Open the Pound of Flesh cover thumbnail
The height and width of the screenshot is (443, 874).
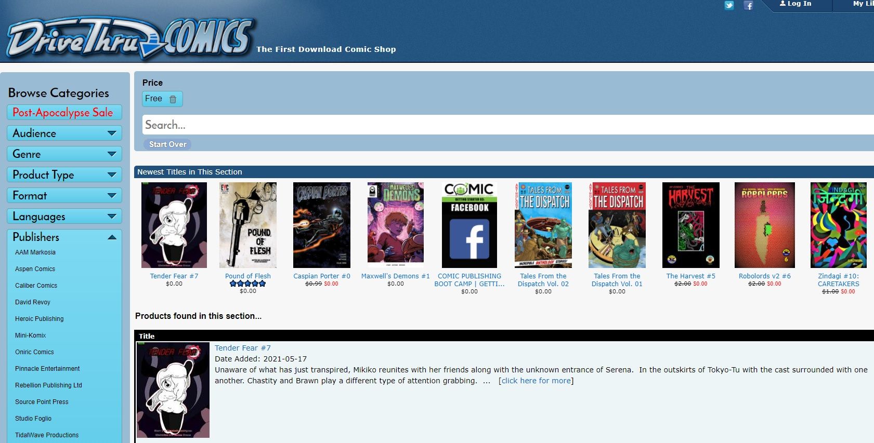(248, 225)
